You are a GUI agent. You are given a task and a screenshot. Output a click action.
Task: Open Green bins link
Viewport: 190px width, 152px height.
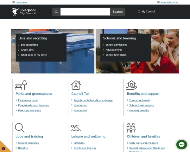(27, 50)
